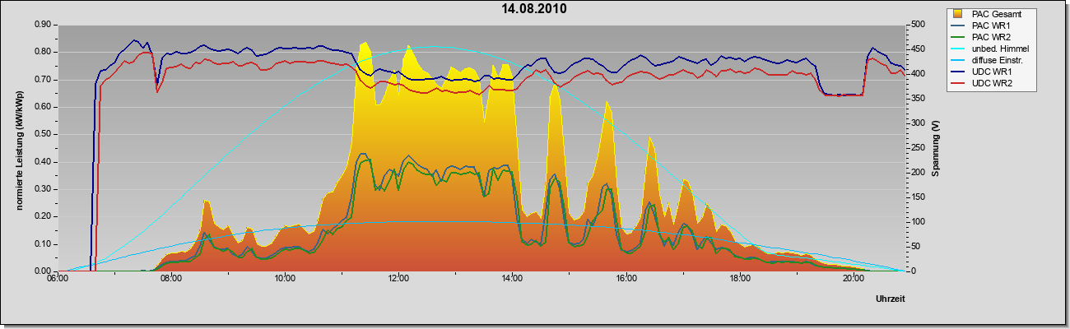Viewport: 1070px width, 329px height.
Task: Click the 14:00 time axis tick
Action: tap(512, 278)
